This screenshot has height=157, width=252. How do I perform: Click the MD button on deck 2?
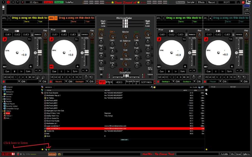(159, 67)
